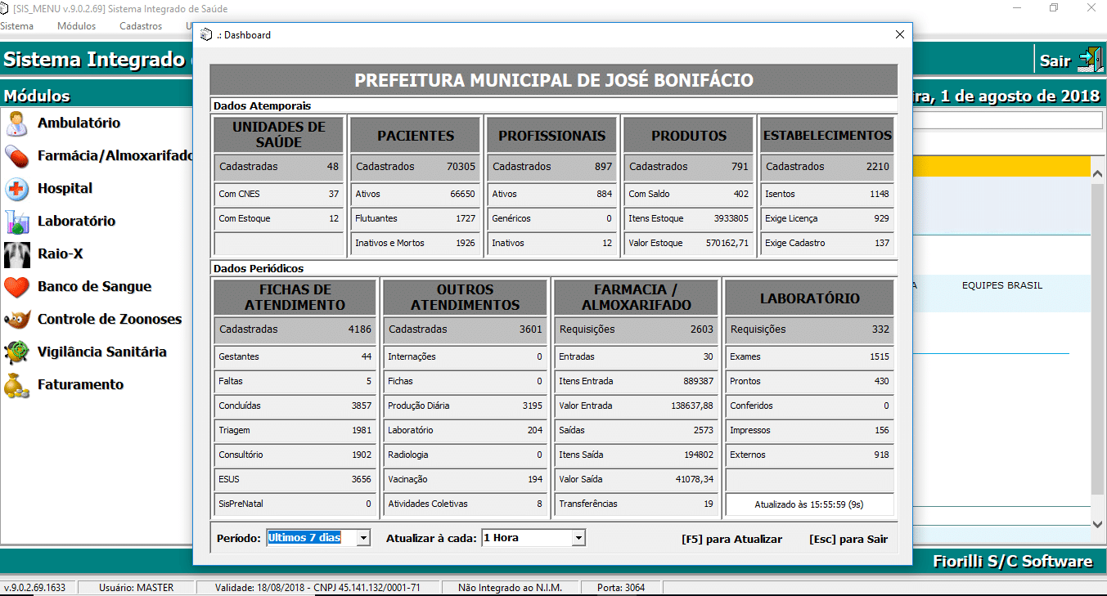Click the Pacientes Cadastrados row

pos(415,167)
